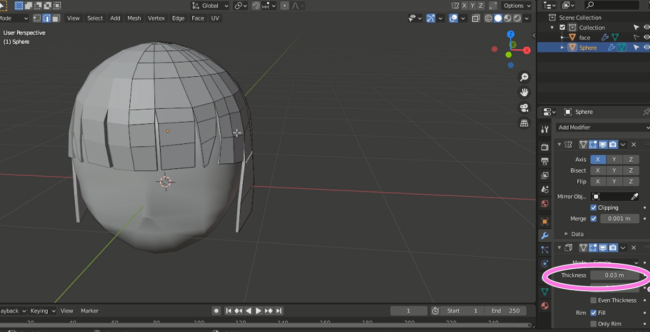Toggle proportional editing
The image size is (650, 332).
coord(283,5)
